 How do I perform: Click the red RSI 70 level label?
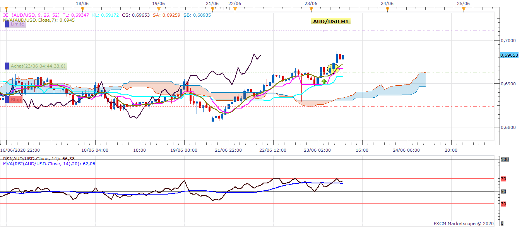(x=503, y=179)
